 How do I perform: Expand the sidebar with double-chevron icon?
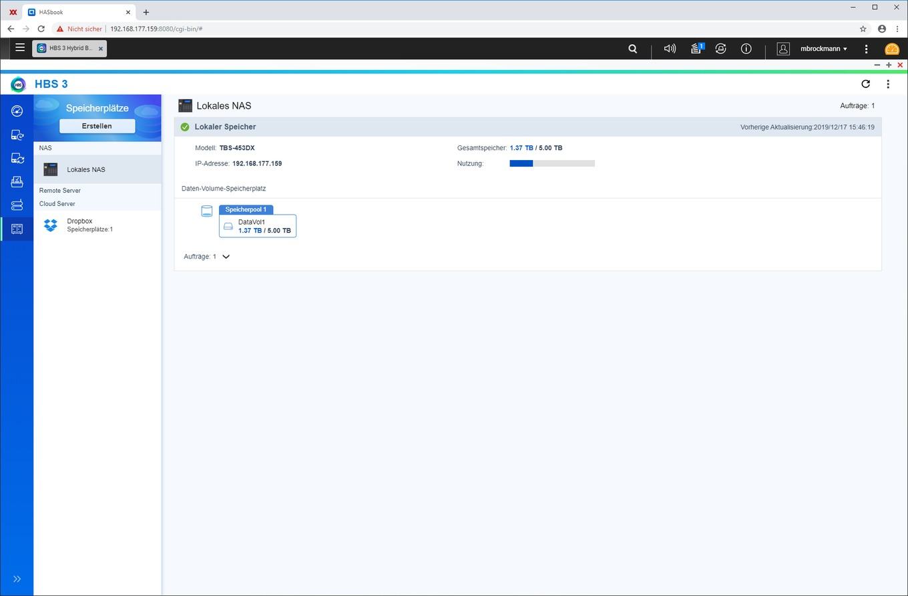(x=17, y=579)
